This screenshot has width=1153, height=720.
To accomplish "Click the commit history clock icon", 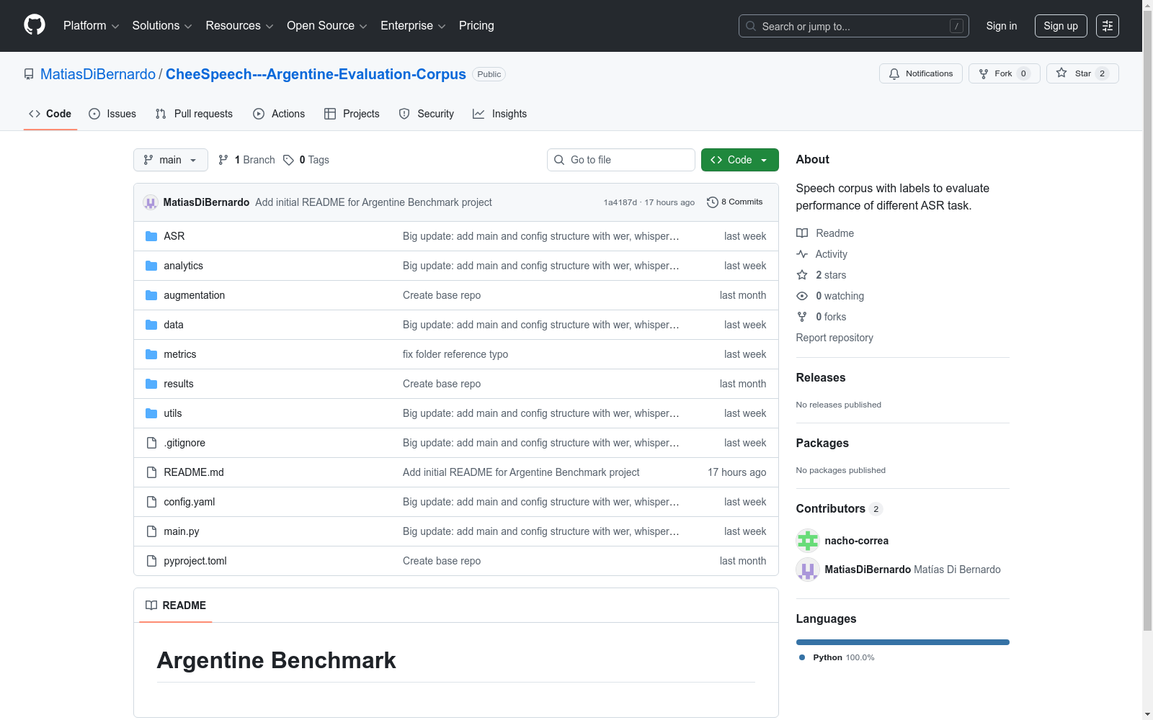I will (x=713, y=202).
